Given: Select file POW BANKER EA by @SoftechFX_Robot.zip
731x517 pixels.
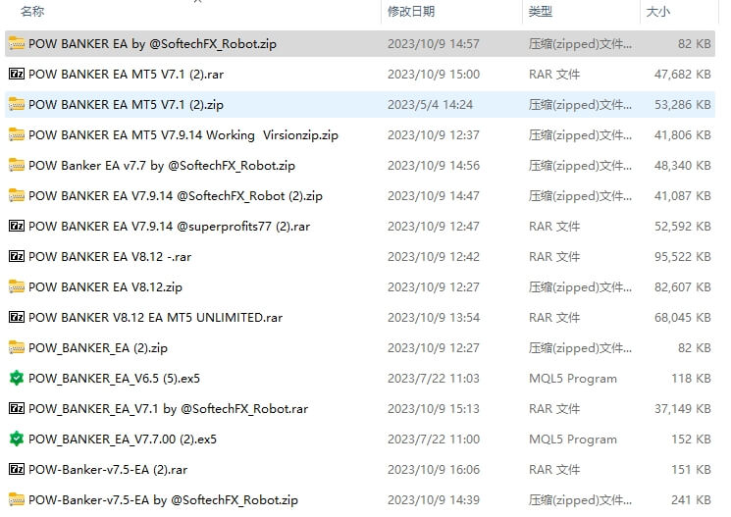Looking at the screenshot, I should pyautogui.click(x=152, y=44).
